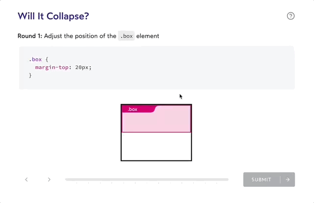The width and height of the screenshot is (314, 203).
Task: Click the SUBMIT button label
Action: (262, 180)
